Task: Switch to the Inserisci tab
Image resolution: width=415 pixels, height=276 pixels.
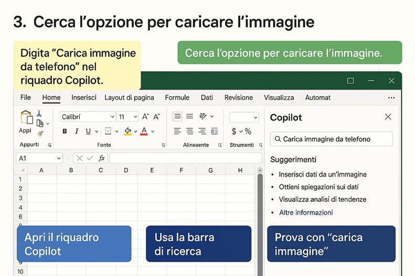Action: point(84,97)
